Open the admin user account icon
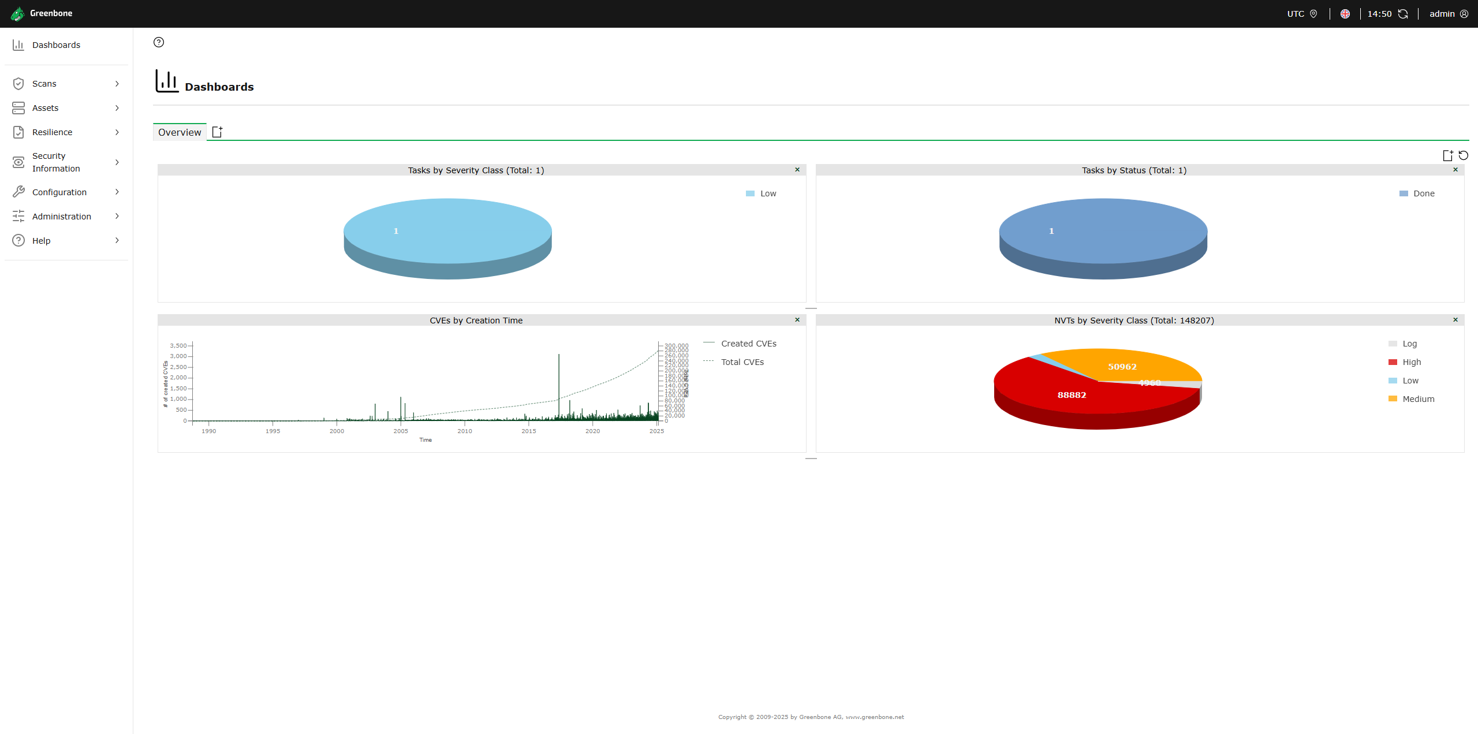Screen dimensions: 1478x734 pos(1464,14)
